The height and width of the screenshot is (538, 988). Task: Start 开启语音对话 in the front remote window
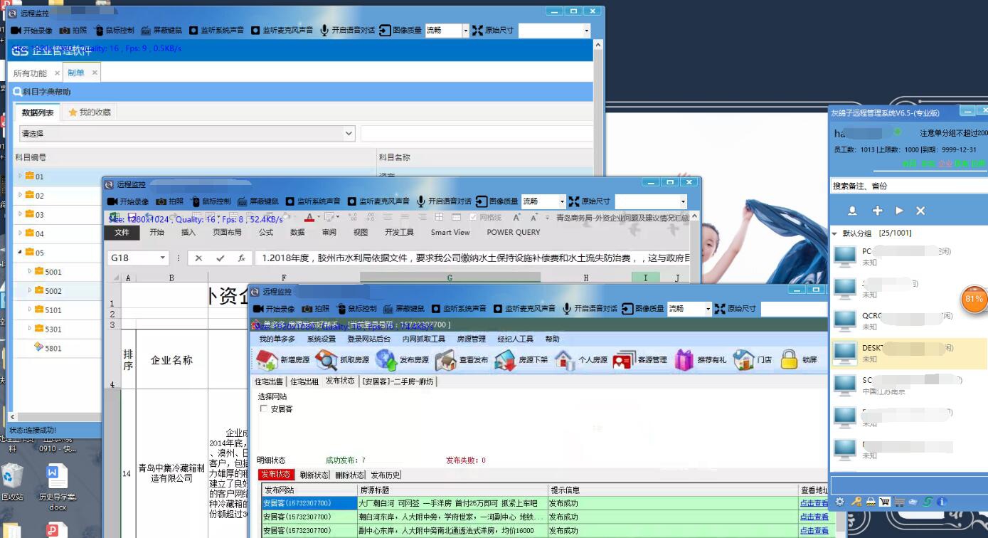point(590,309)
